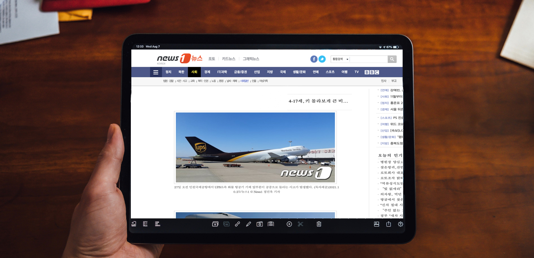Tap the search text input field
Screen dimensions: 534x258
pyautogui.click(x=369, y=59)
